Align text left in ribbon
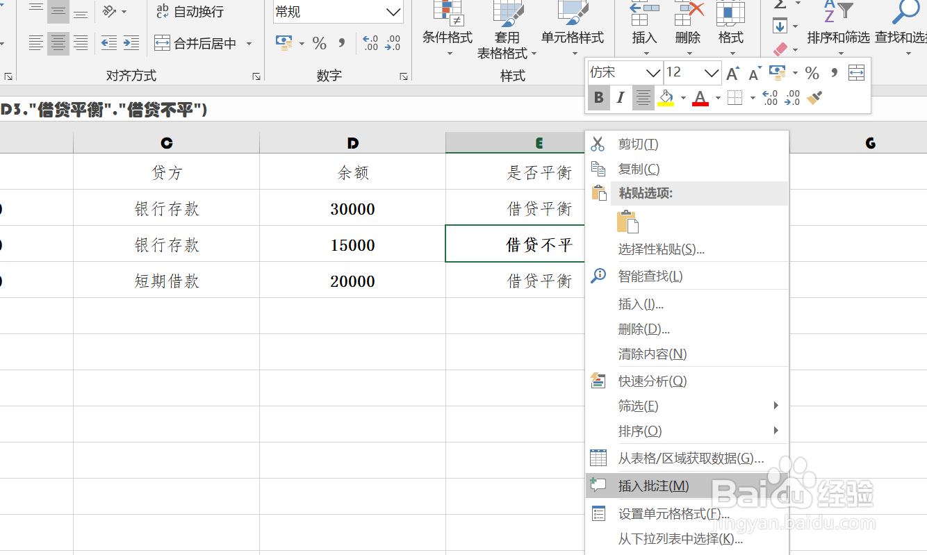 coord(36,44)
